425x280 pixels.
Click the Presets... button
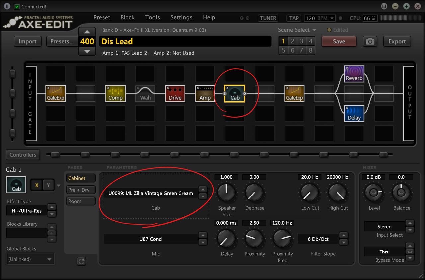click(62, 41)
